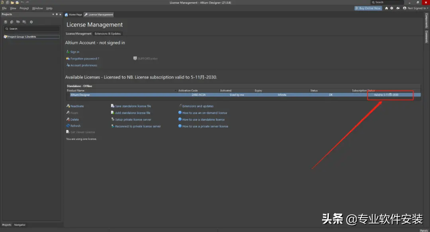Switch to the Navigator bottom tab
The height and width of the screenshot is (232, 430).
(20, 225)
